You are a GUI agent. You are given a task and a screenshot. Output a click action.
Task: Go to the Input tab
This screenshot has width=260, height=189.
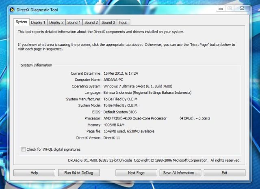pos(123,22)
